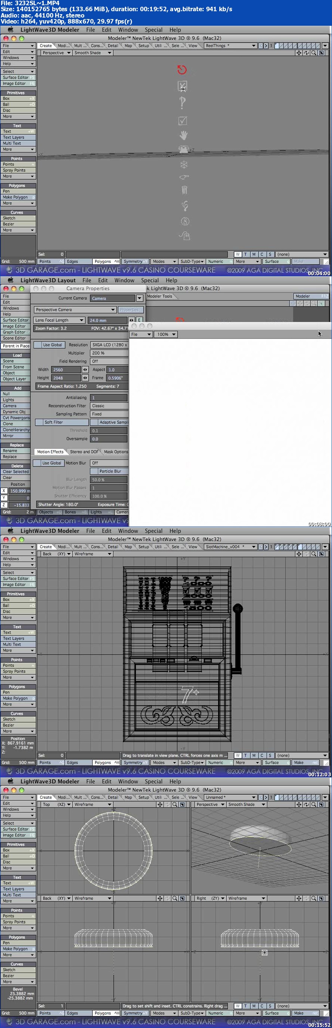Click the pan-view icon in the ReelThings Modeler viewport
The image size is (332, 1028).
[x=298, y=53]
